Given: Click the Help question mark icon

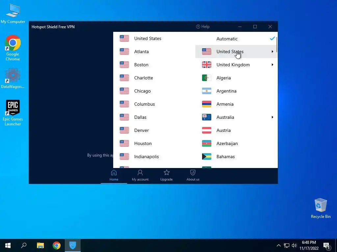Looking at the screenshot, I should 198,27.
